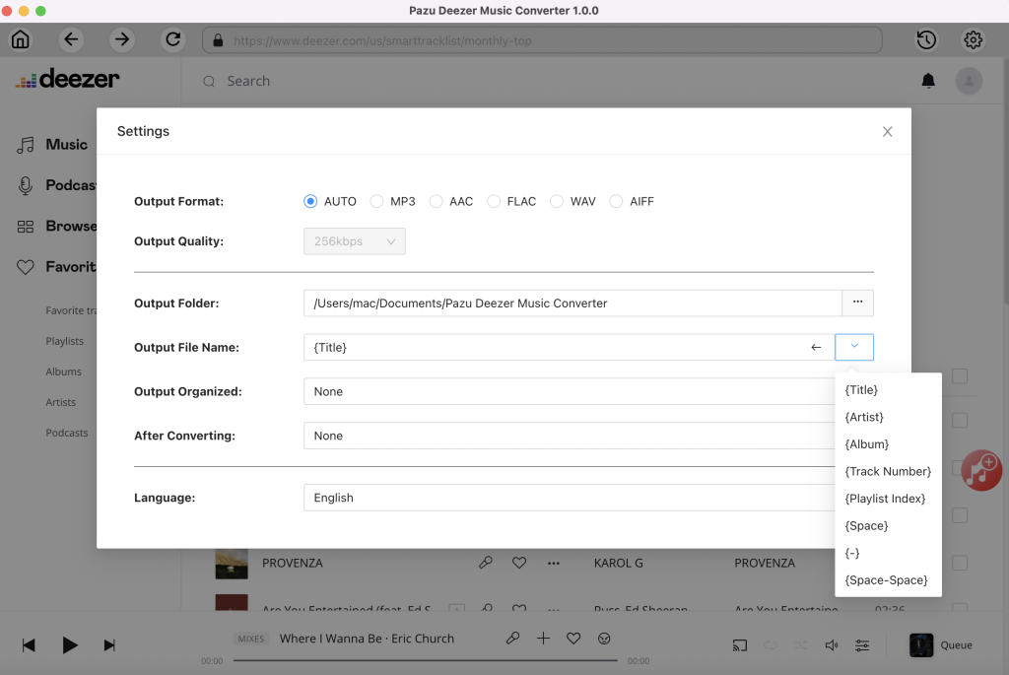Collapse the Output File Name dropdown arrow
The image size is (1009, 675).
point(853,347)
